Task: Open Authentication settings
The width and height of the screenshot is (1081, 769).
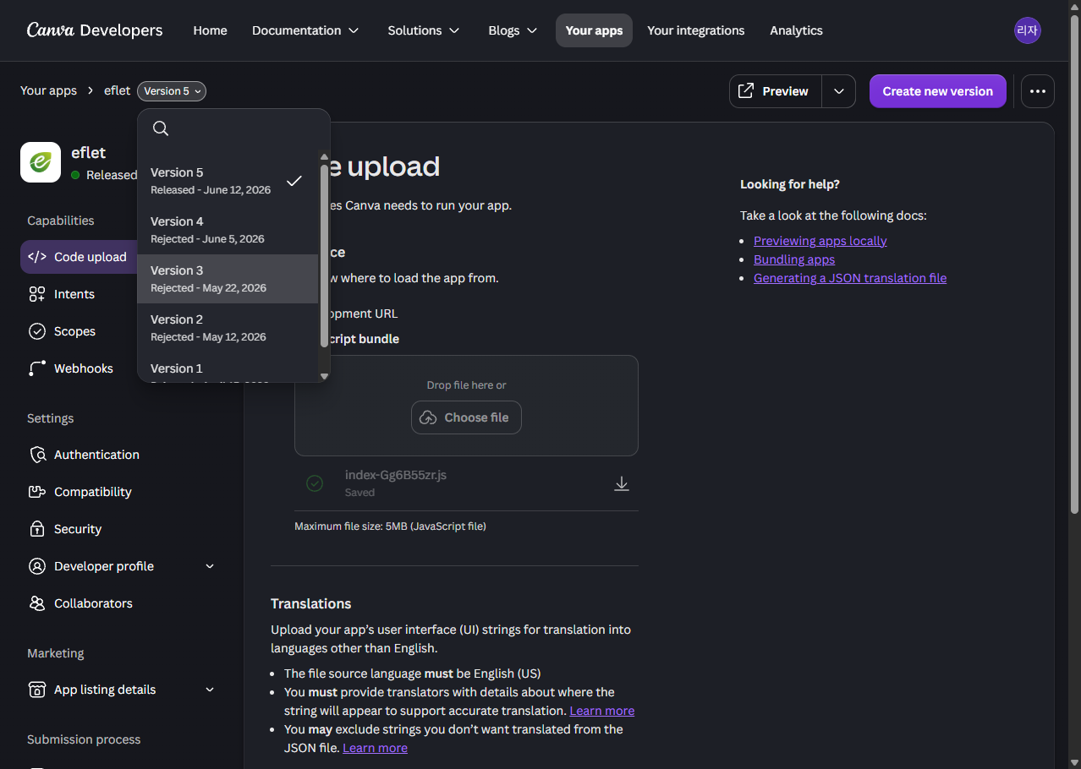Action: 122,455
